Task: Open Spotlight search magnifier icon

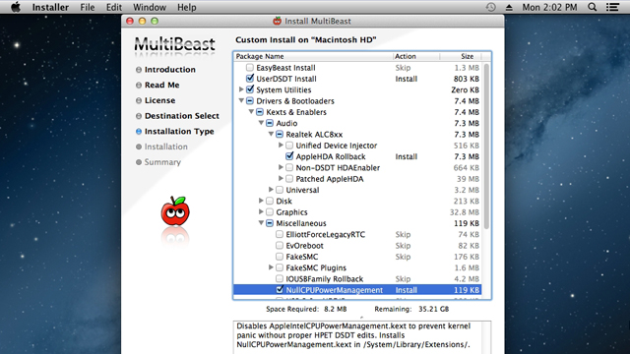Action: coord(593,7)
